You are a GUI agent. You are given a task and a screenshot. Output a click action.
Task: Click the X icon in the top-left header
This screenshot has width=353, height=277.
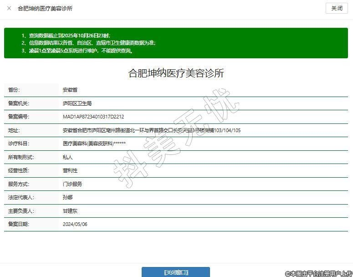(x=9, y=8)
